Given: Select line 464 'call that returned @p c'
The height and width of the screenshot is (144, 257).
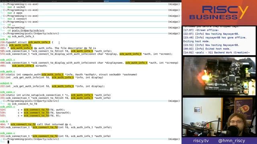Looking at the screenshot, I should 36,124.
